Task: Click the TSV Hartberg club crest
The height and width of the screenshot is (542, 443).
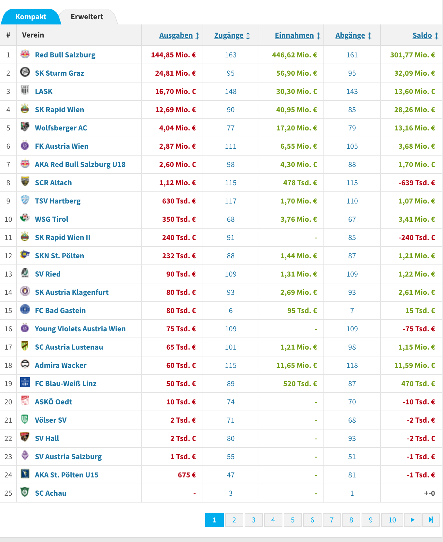Action: [x=25, y=200]
